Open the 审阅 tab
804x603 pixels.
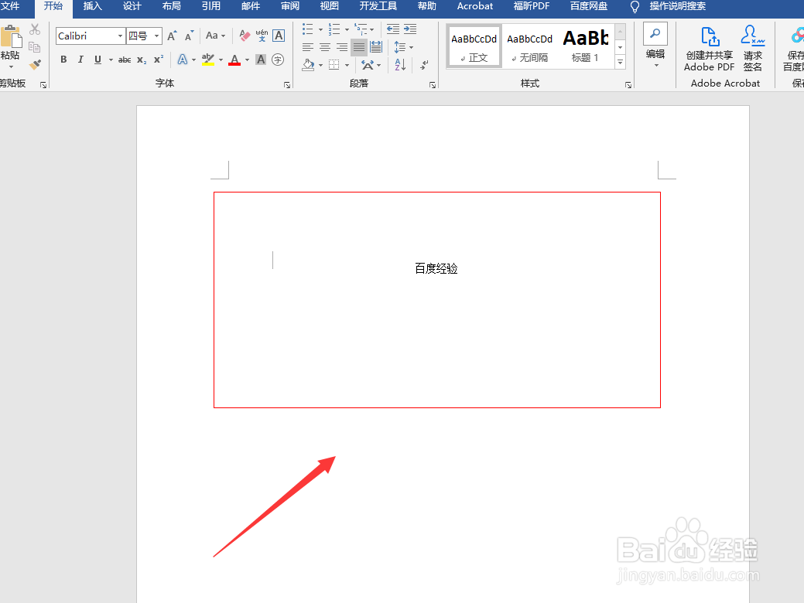290,7
